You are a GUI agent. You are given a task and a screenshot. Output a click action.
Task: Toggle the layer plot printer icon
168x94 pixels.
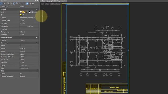27,12
